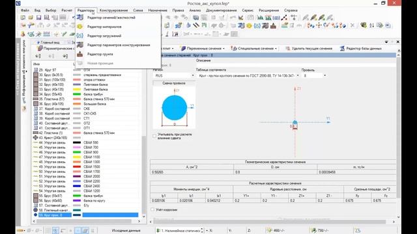Click the leftmost arrow icon above the sections list
Viewport: 417px width, 234px height.
tap(38, 56)
